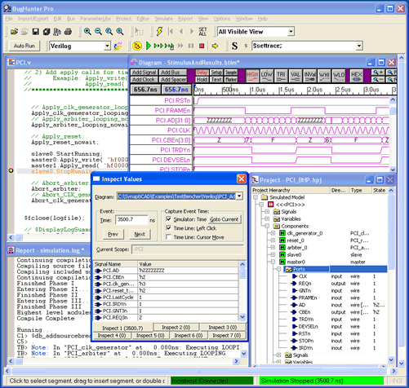Save with the floppy disk icon

(36, 32)
